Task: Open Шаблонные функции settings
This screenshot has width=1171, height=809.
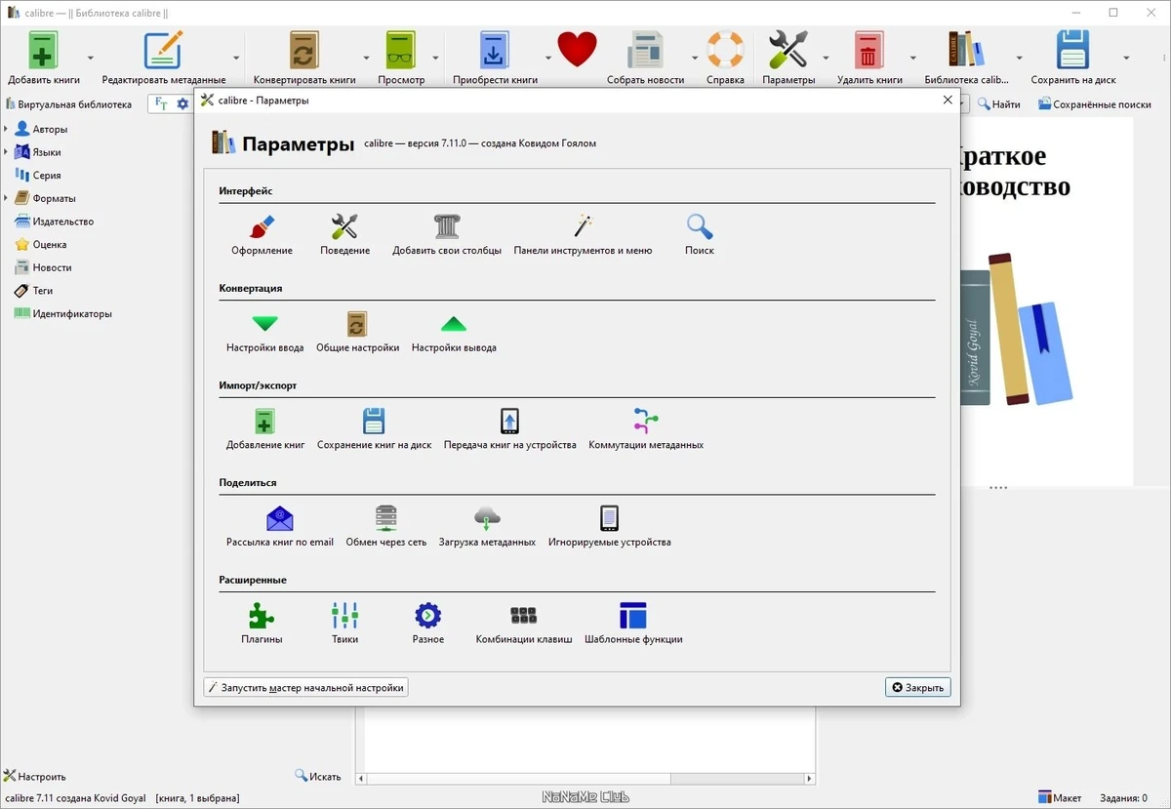Action: (633, 625)
